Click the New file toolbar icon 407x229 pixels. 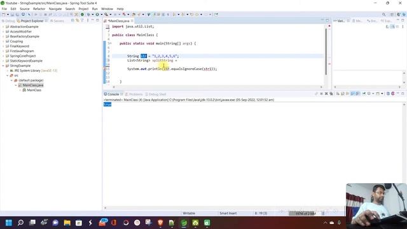click(4, 15)
